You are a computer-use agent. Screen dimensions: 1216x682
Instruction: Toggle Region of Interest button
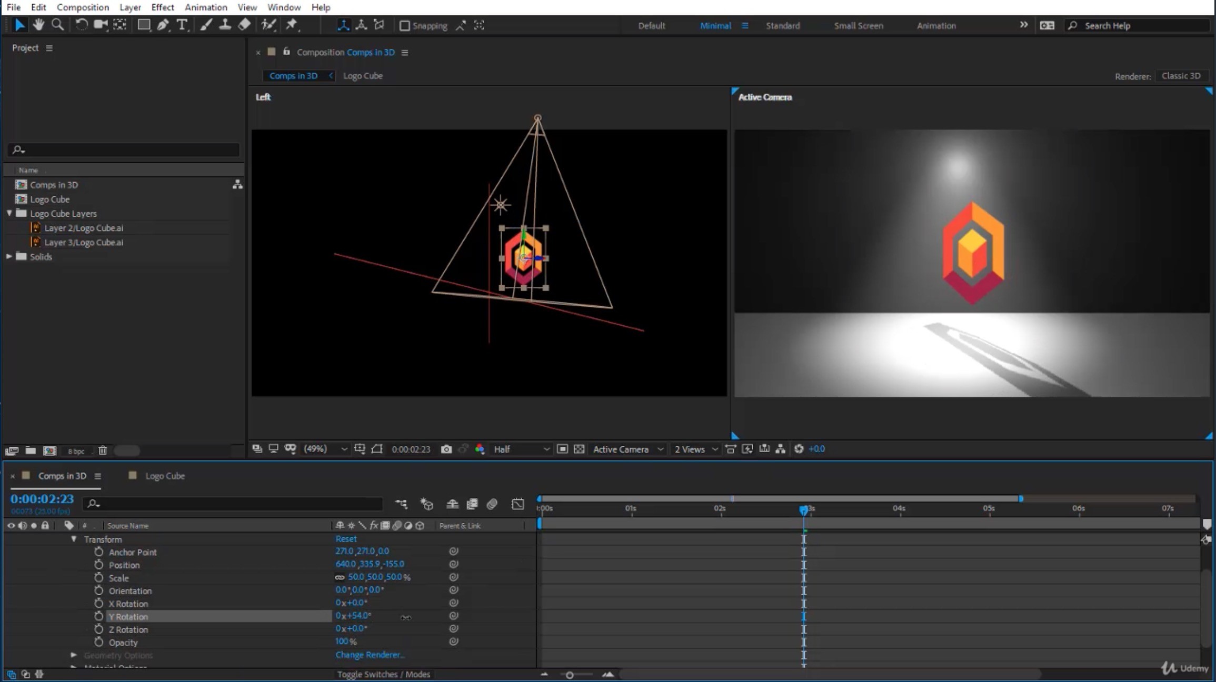click(x=562, y=449)
